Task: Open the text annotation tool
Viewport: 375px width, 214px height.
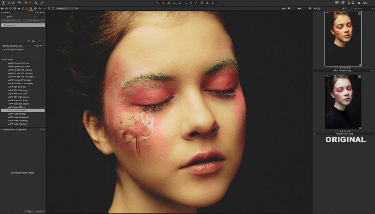Action: tap(35, 3)
